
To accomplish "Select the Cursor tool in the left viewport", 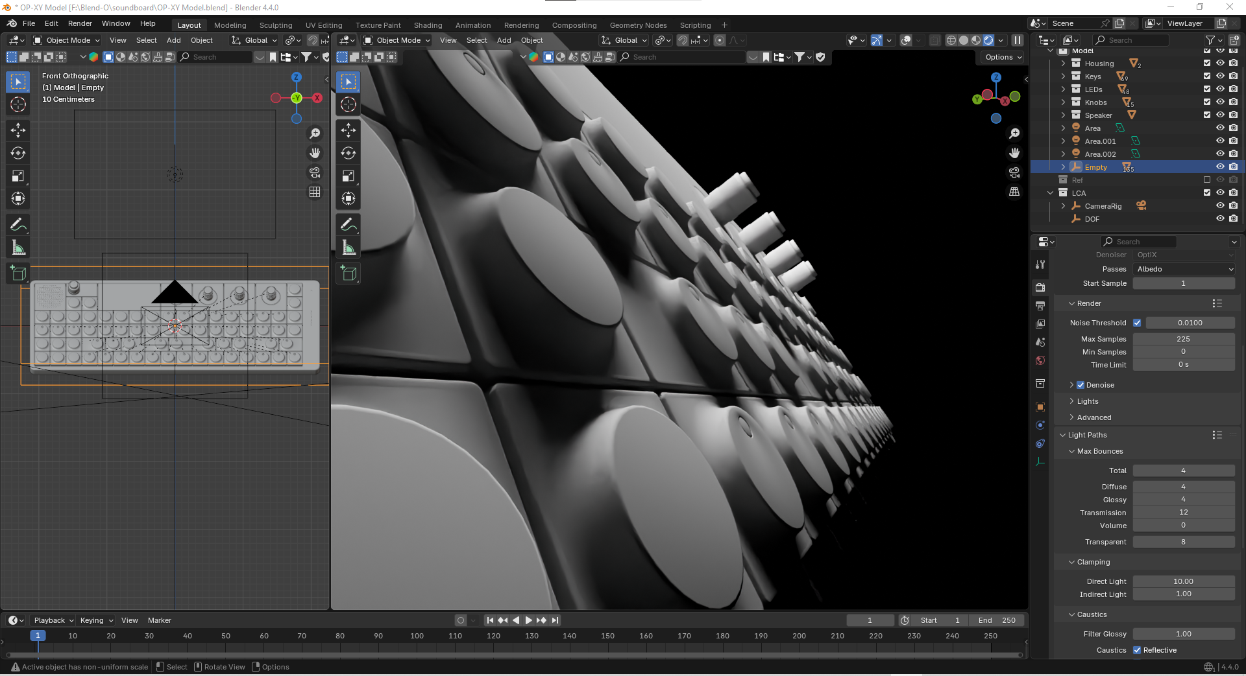I will [18, 104].
